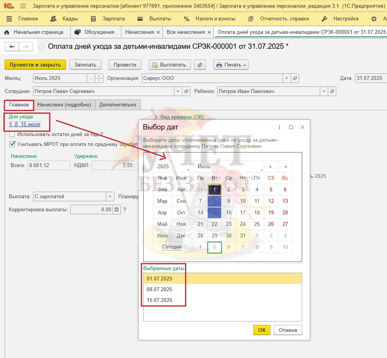Open the calculator in Корректировка выплаты field

(116, 210)
